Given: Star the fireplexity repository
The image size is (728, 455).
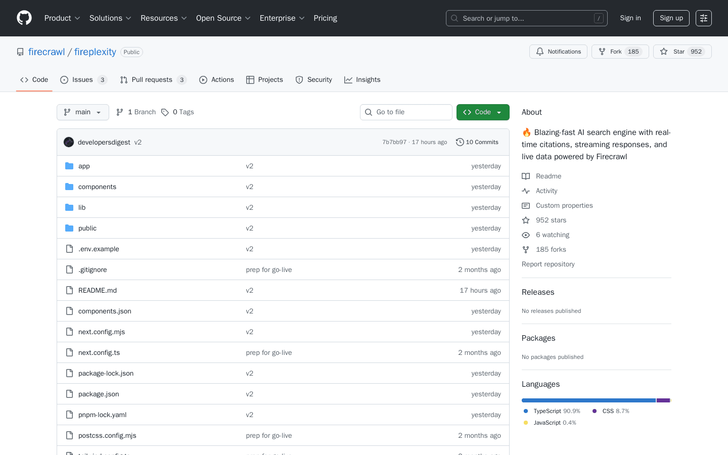Looking at the screenshot, I should 682,51.
